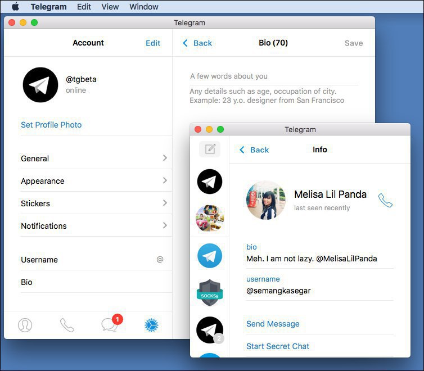Call Melisa Lil Panda via phone icon

point(385,200)
